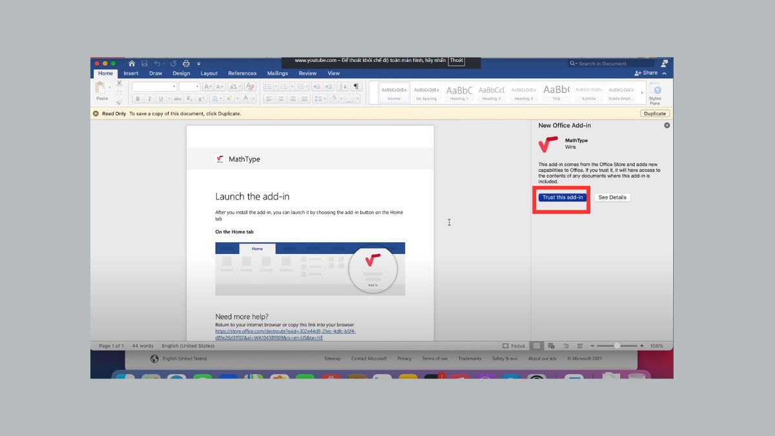This screenshot has height=436, width=775.
Task: Switch to the Draw tab
Action: pos(156,74)
